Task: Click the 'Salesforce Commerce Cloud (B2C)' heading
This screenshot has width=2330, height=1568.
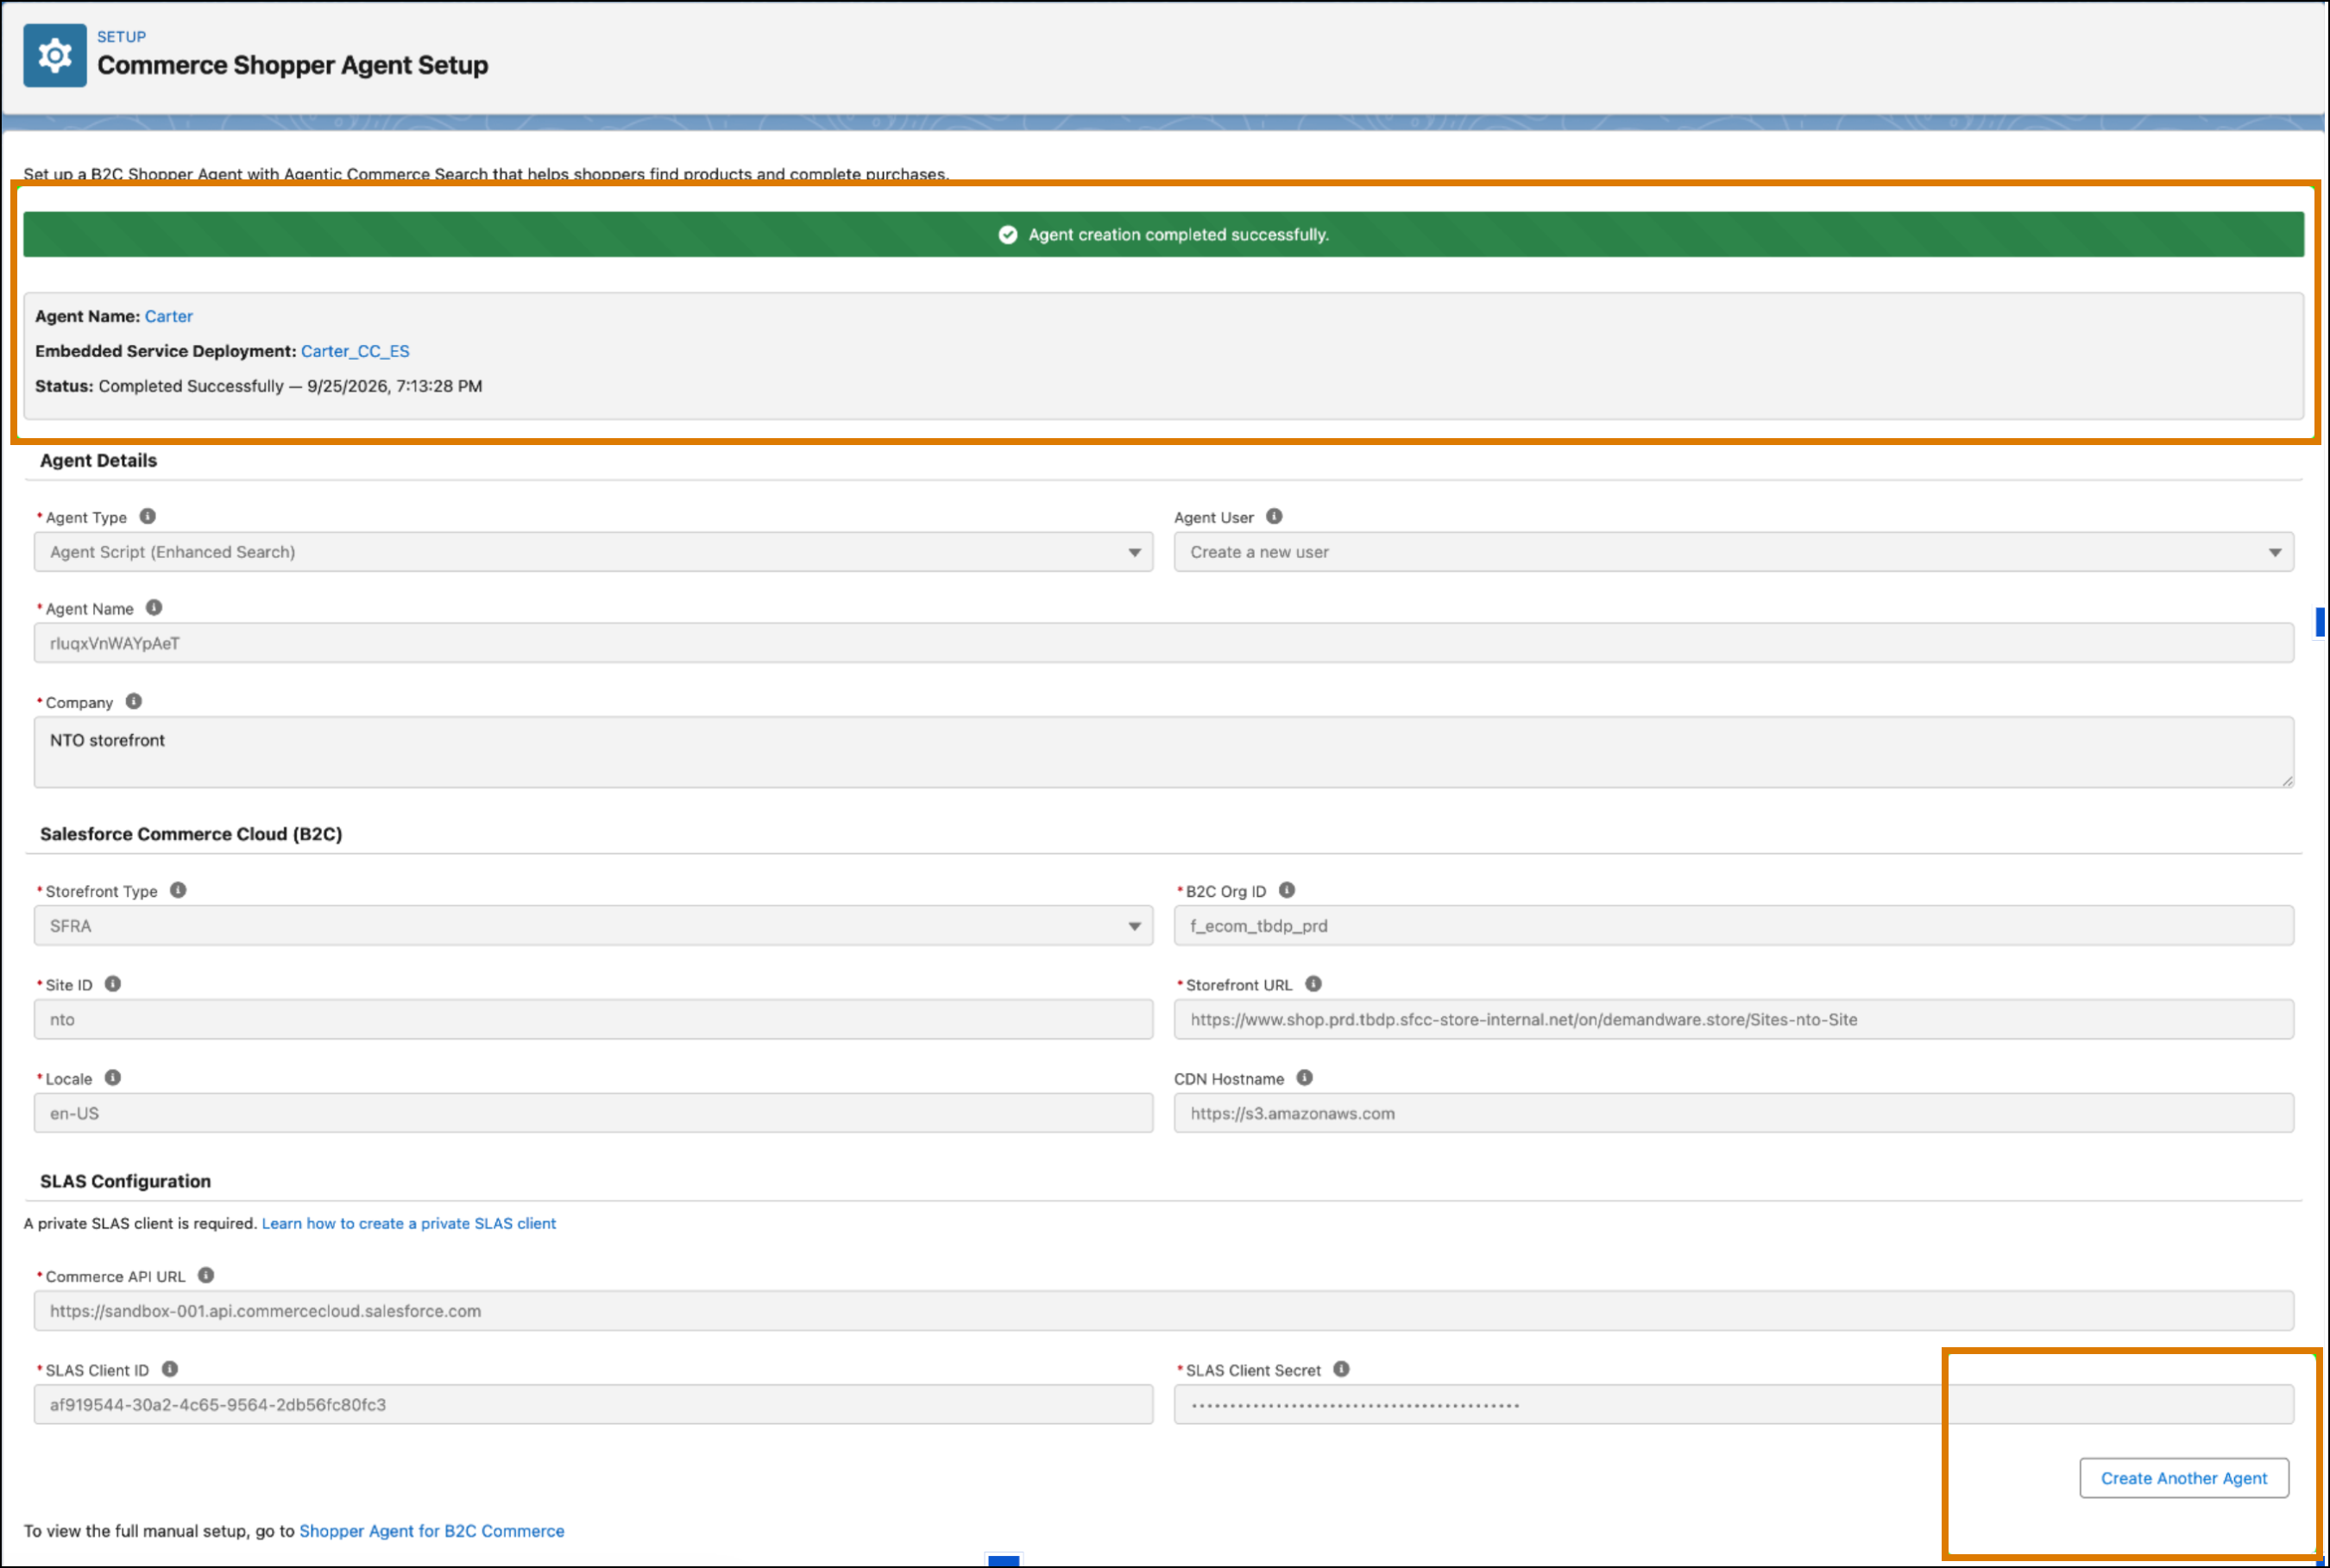Action: [191, 834]
